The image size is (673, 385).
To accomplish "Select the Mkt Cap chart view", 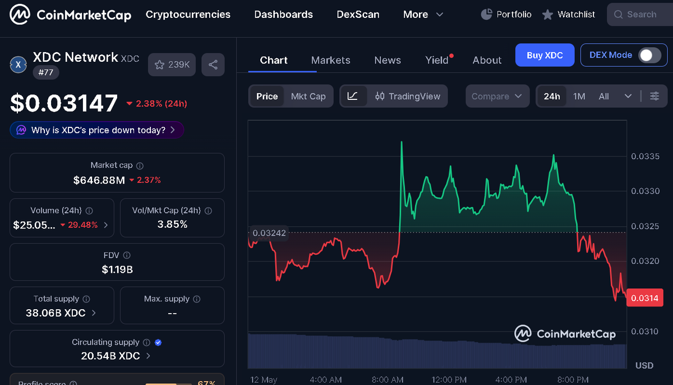I will [308, 96].
